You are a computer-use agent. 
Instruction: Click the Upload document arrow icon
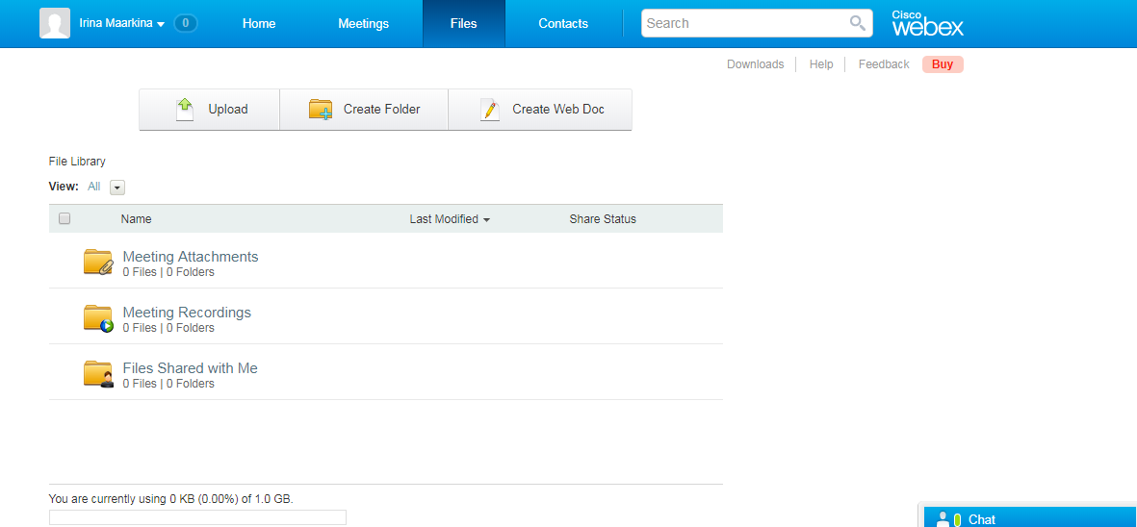click(185, 110)
